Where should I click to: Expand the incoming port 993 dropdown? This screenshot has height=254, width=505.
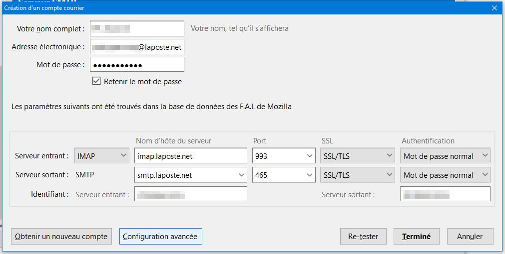(284, 156)
